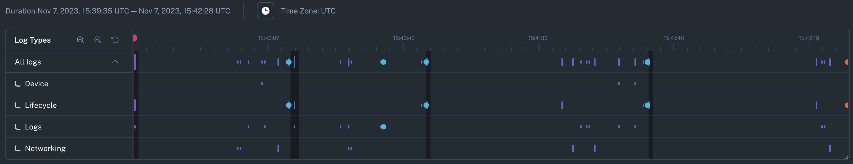
Task: Select the Networking log type row
Action: (x=45, y=149)
